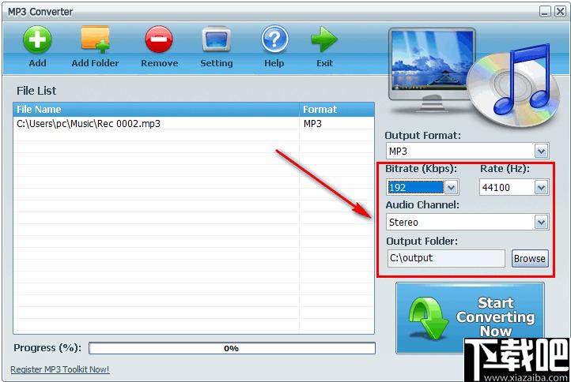Click the C:\output folder field
571x382 pixels.
(446, 258)
